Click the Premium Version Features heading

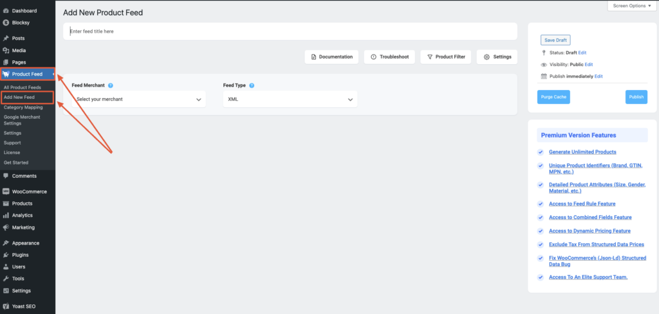tap(579, 135)
